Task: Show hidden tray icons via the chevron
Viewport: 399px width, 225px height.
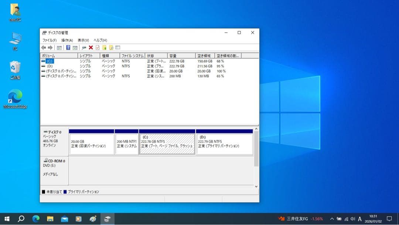Action: point(332,219)
